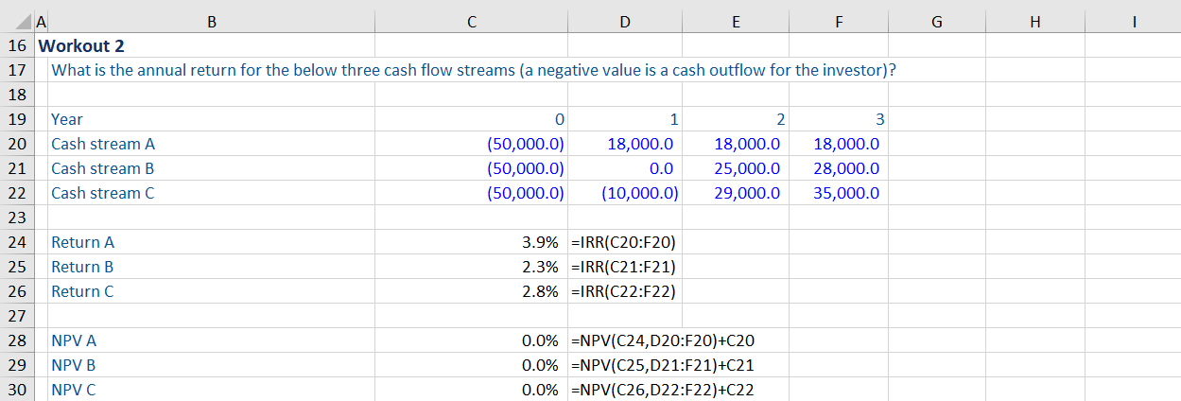Click column D header

coord(624,21)
